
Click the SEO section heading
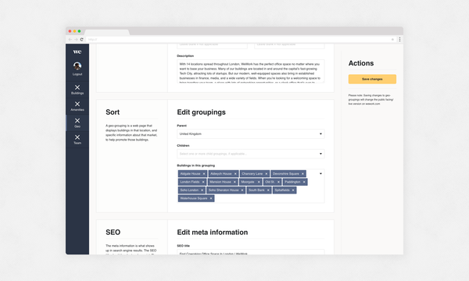point(113,233)
